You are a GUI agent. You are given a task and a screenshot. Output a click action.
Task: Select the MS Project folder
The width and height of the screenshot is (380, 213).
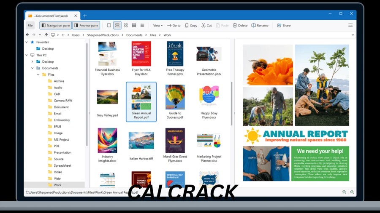click(58, 140)
